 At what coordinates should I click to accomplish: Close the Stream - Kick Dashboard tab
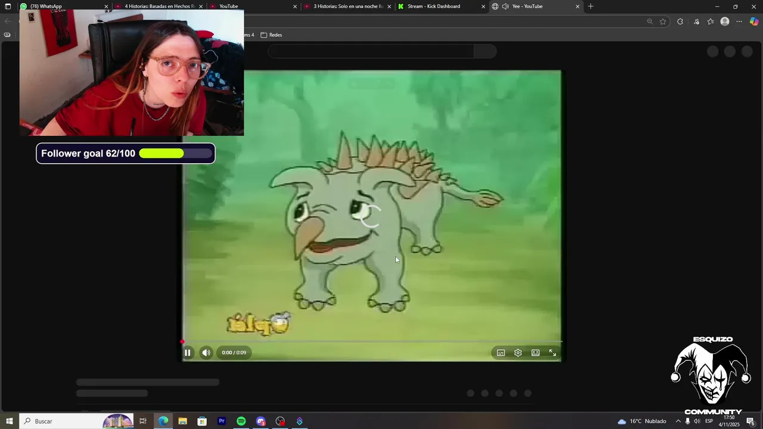coord(483,7)
